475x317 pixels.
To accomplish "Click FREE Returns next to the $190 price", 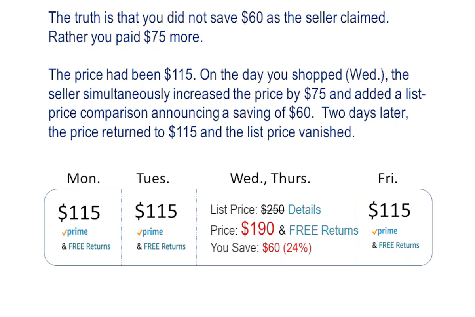I will click(324, 230).
